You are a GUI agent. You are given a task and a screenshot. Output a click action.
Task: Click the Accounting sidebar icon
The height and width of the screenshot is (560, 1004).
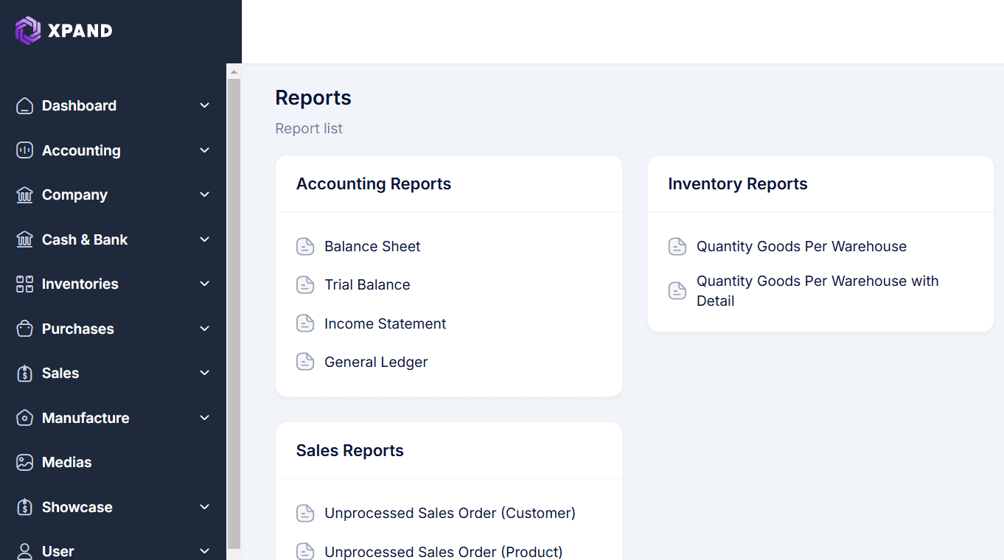click(x=24, y=150)
